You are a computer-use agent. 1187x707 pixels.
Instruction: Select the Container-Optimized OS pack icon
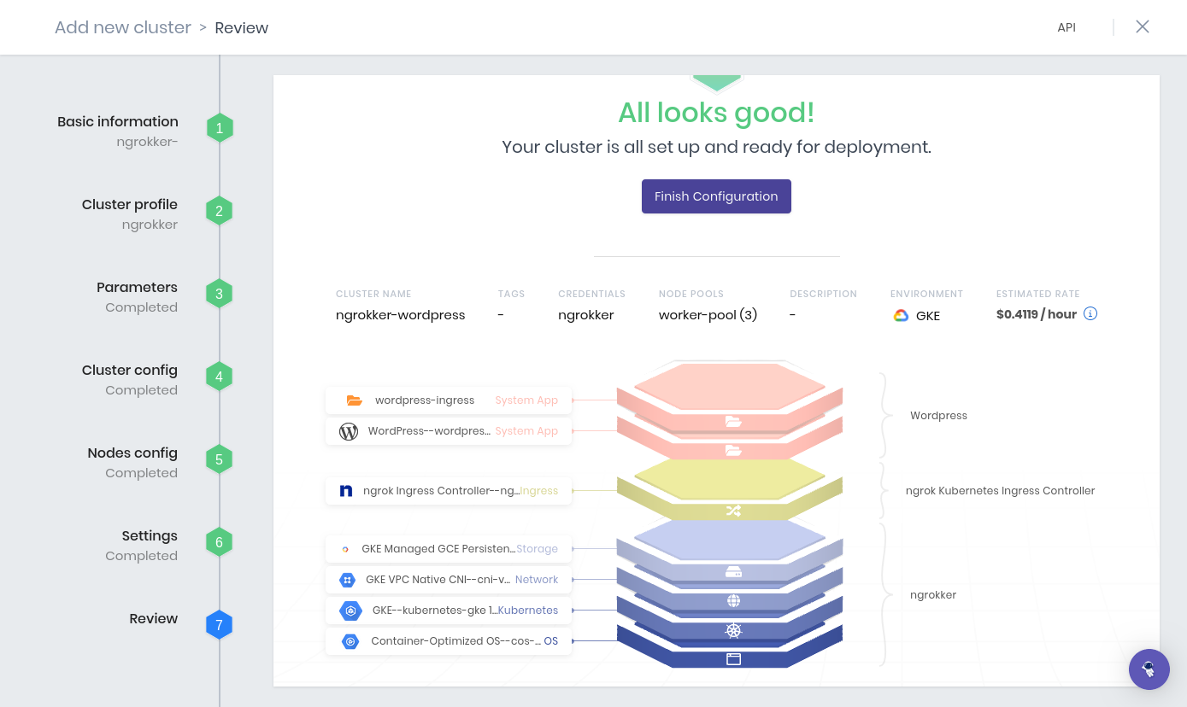[x=349, y=640]
